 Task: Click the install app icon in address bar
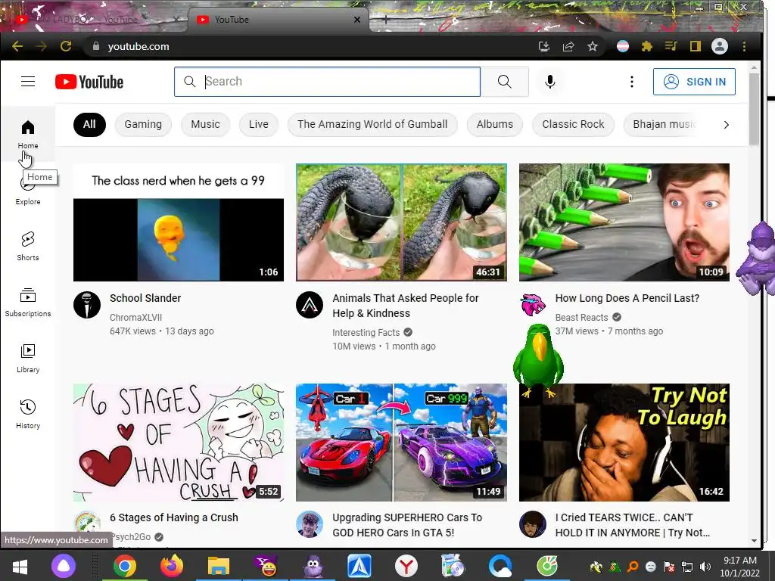point(543,46)
